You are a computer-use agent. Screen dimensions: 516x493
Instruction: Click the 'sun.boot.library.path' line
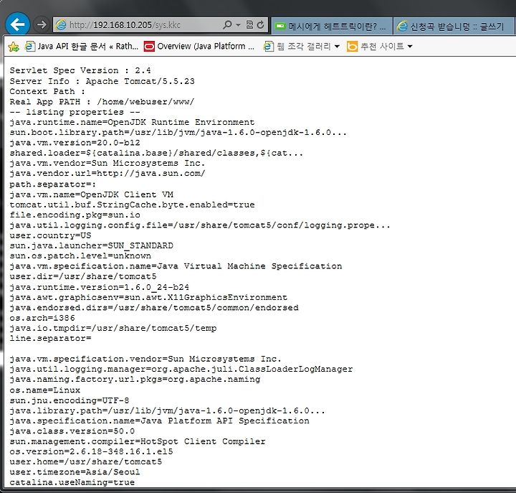[x=178, y=133]
